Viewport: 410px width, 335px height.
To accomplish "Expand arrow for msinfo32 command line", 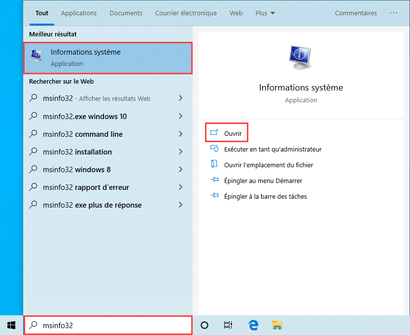I will pos(180,134).
